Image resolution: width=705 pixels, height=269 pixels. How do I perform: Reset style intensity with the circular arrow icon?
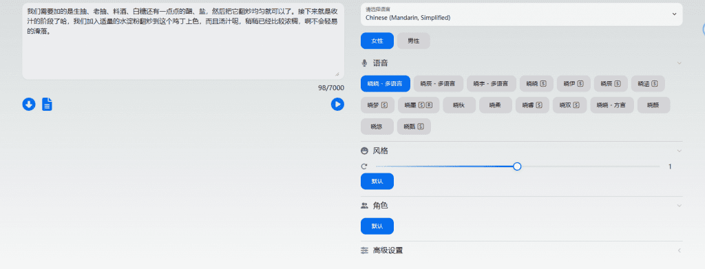coord(364,166)
